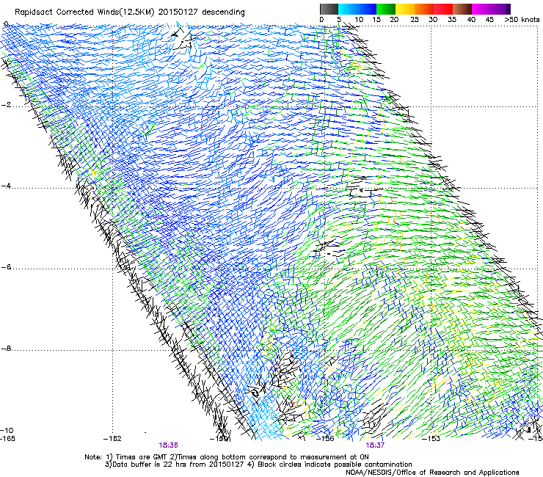Click the gray 0-5 knots legend segment
This screenshot has height=477, width=543.
click(329, 9)
